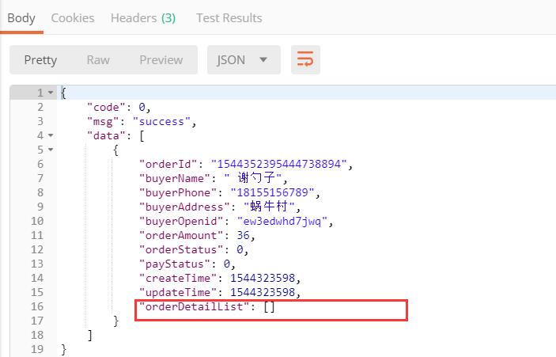The width and height of the screenshot is (556, 357).
Task: Toggle line wrap icon button
Action: (x=305, y=59)
